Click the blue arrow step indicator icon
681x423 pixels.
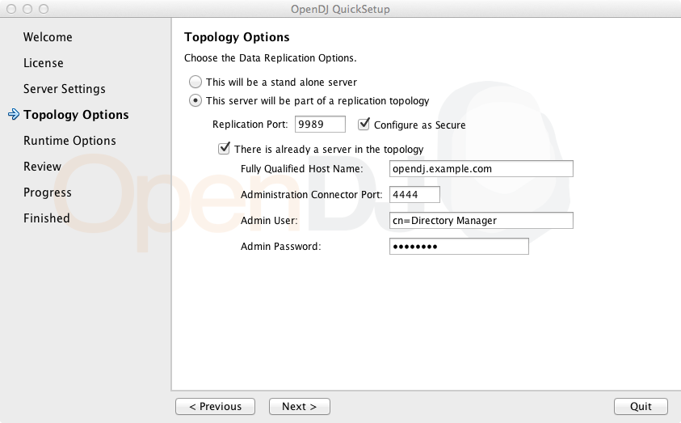(14, 114)
